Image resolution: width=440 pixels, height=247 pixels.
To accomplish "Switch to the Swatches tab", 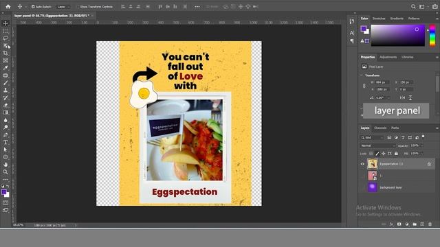I will (x=379, y=19).
